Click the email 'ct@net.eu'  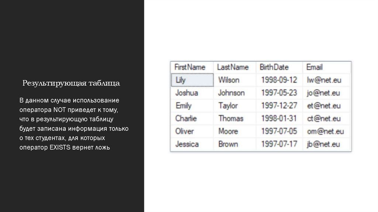327,119
